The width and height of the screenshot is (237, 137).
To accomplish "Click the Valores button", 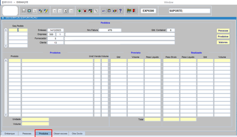I will click(223, 42).
